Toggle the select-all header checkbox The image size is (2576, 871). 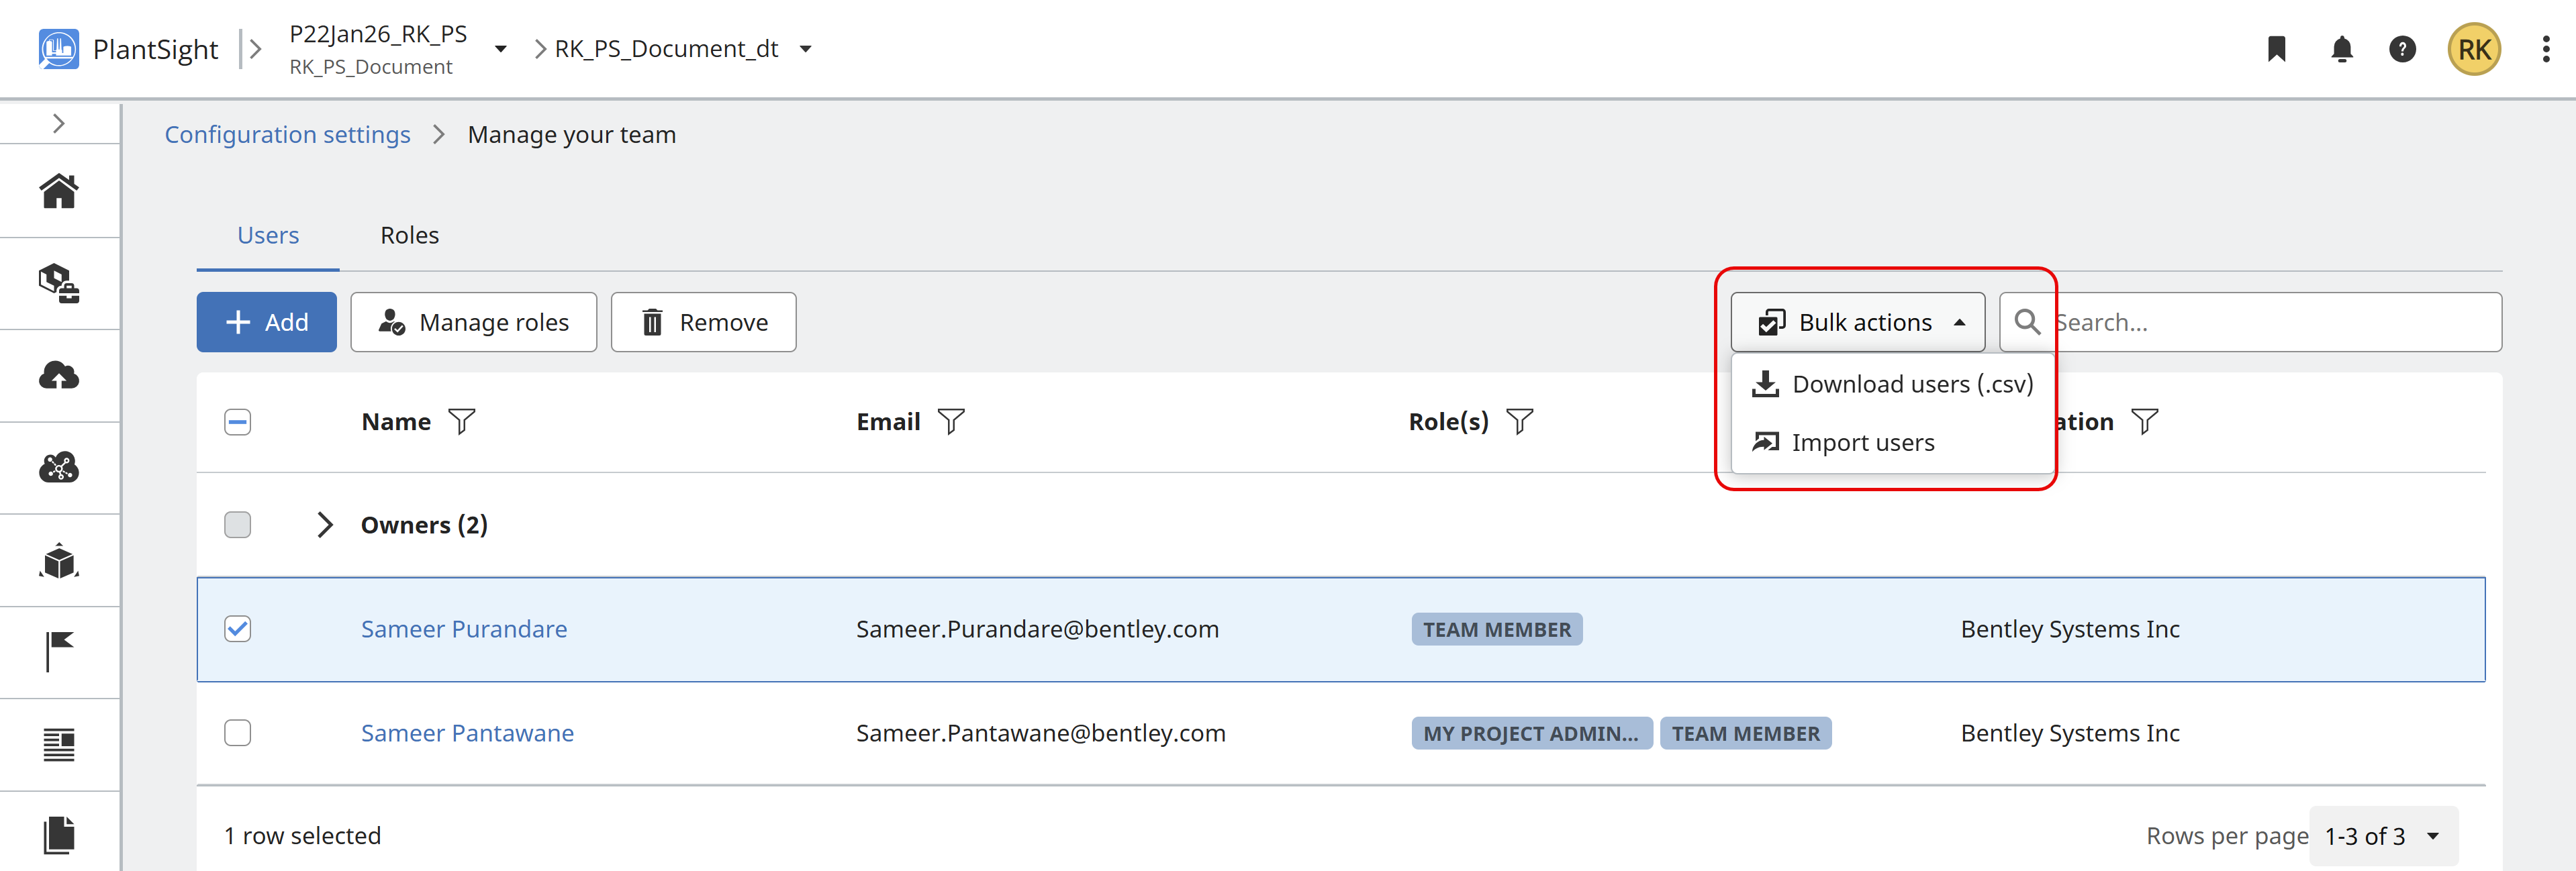(x=238, y=422)
